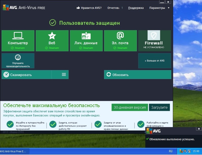Click checkmark beside Работайте и ищите
The height and width of the screenshot is (155, 202).
[141, 124]
